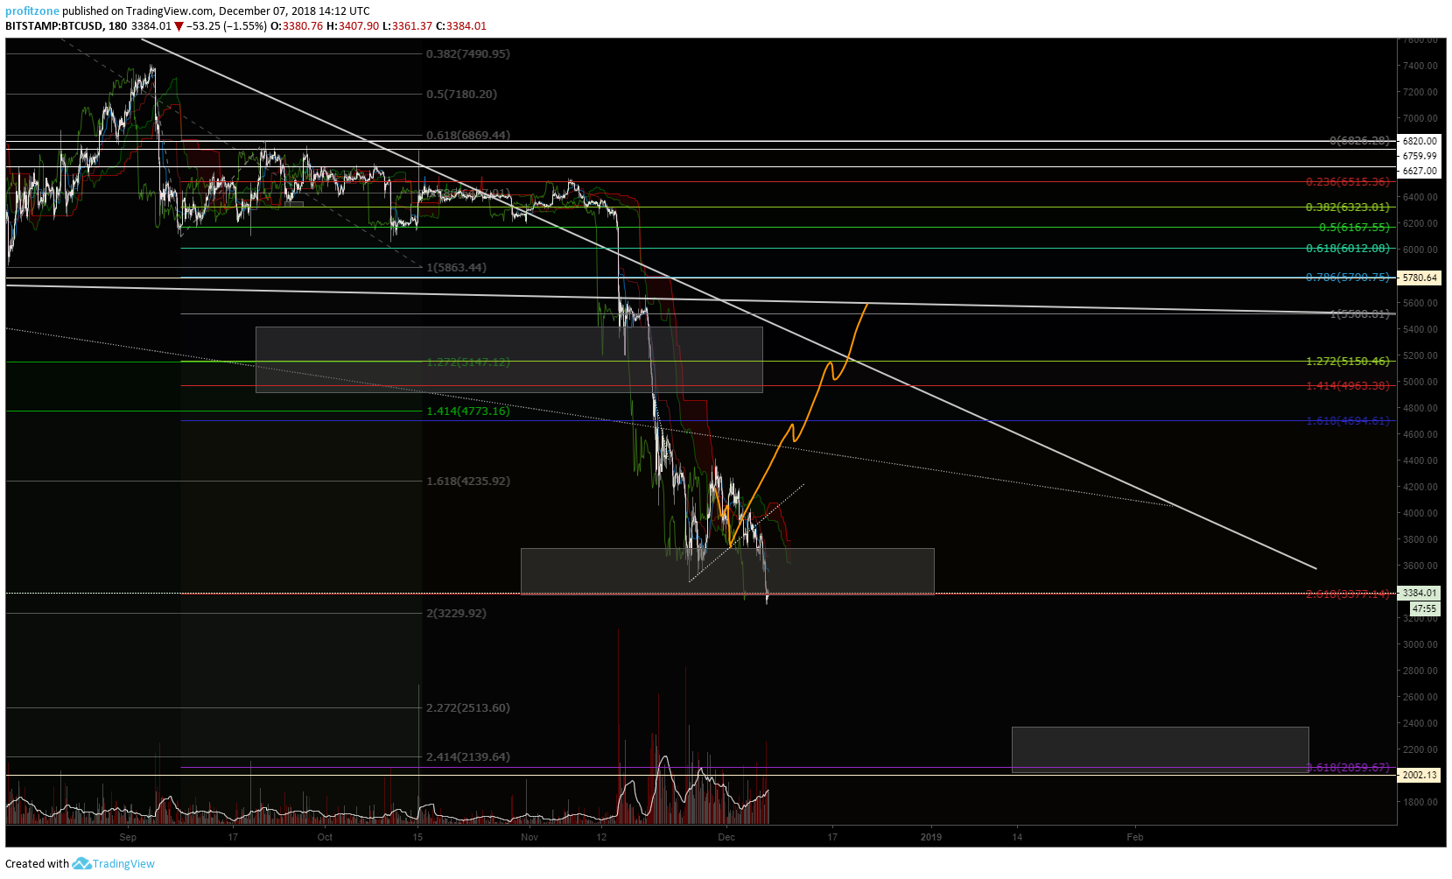
Task: Click the −53.25 (−1.55%) change value
Action: point(226,26)
